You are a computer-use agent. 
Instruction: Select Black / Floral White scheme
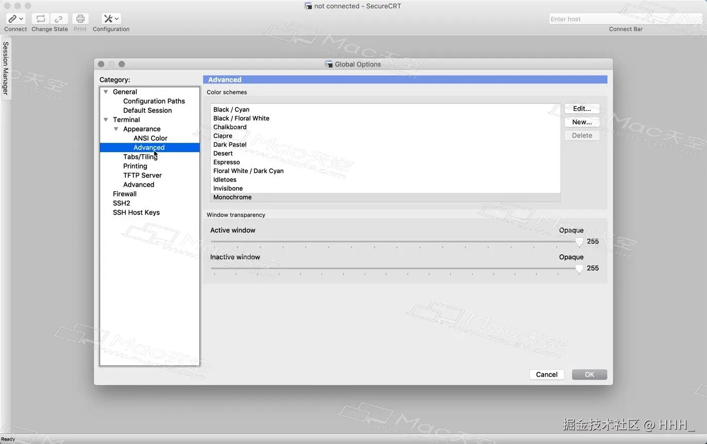[x=385, y=118]
